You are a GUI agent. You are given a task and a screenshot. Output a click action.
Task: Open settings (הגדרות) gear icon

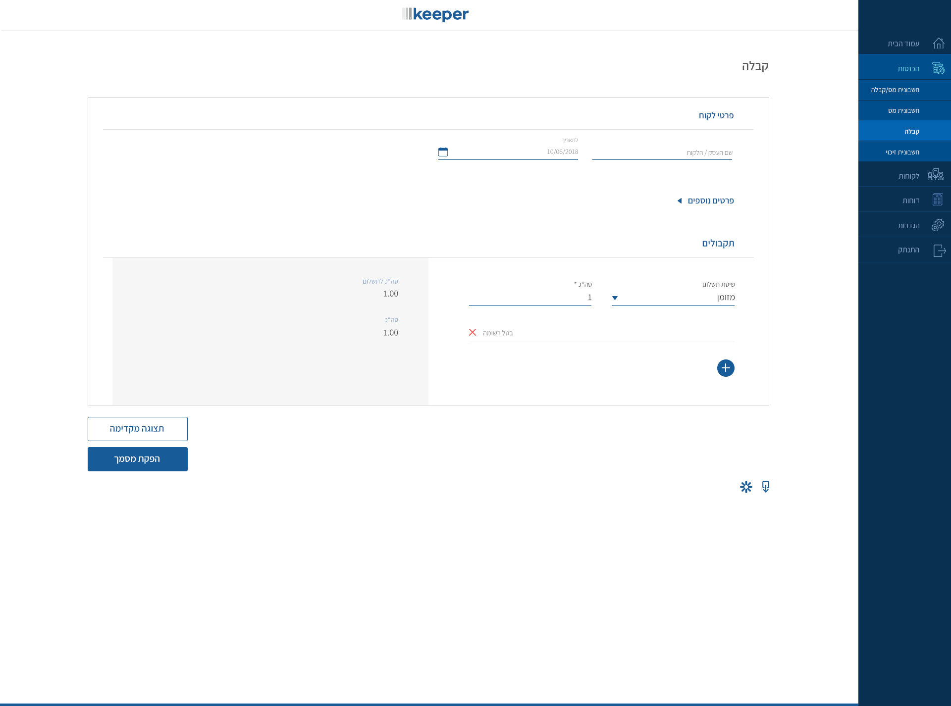point(938,225)
